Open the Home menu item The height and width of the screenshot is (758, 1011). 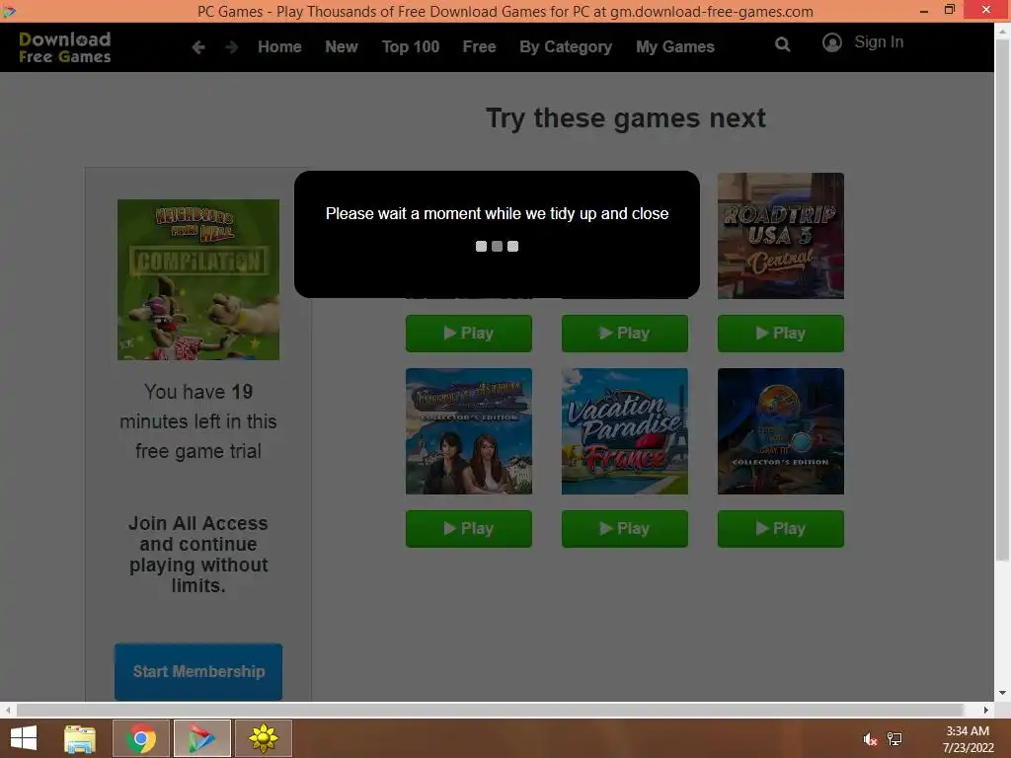tap(279, 47)
